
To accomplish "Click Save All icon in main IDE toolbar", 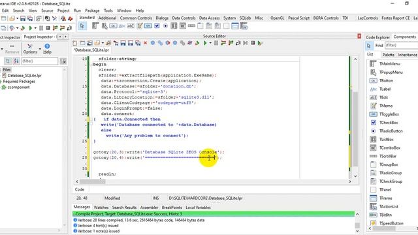I will (30, 18).
